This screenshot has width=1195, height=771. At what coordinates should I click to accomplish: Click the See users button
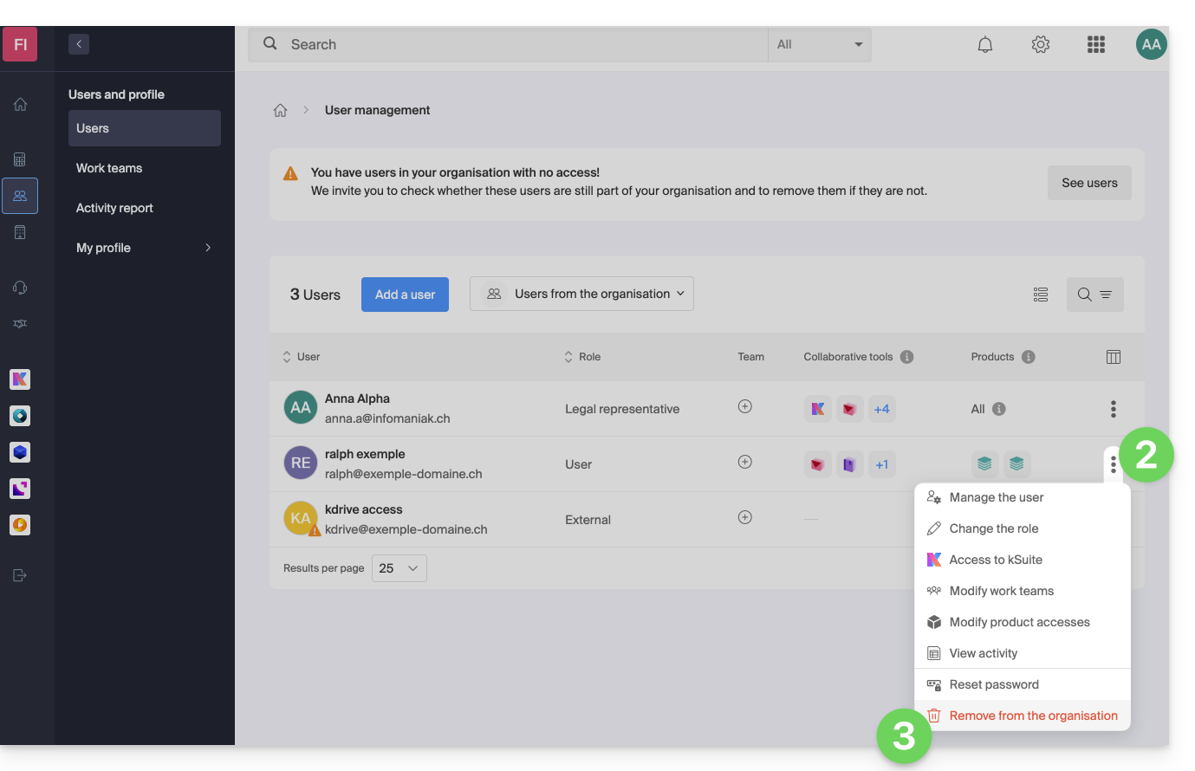pos(1089,183)
